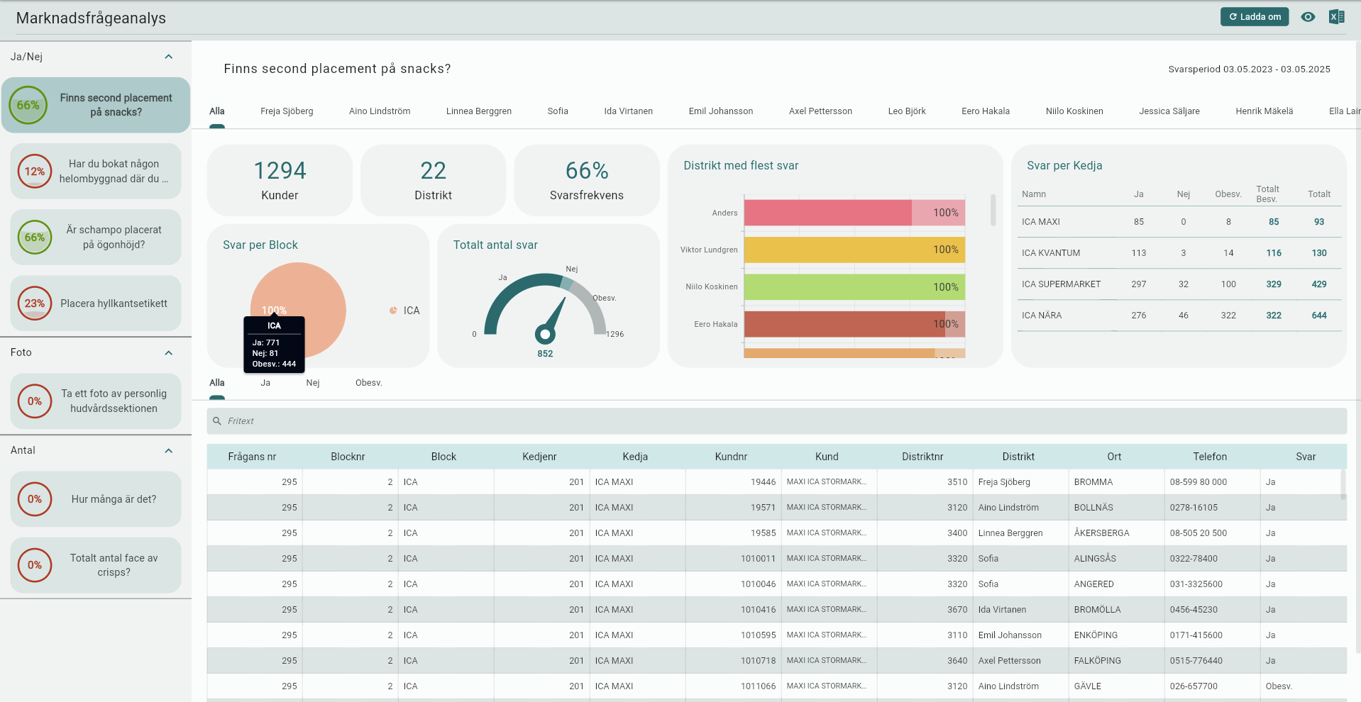Collapse the Foto section
The height and width of the screenshot is (702, 1361).
[x=169, y=353]
